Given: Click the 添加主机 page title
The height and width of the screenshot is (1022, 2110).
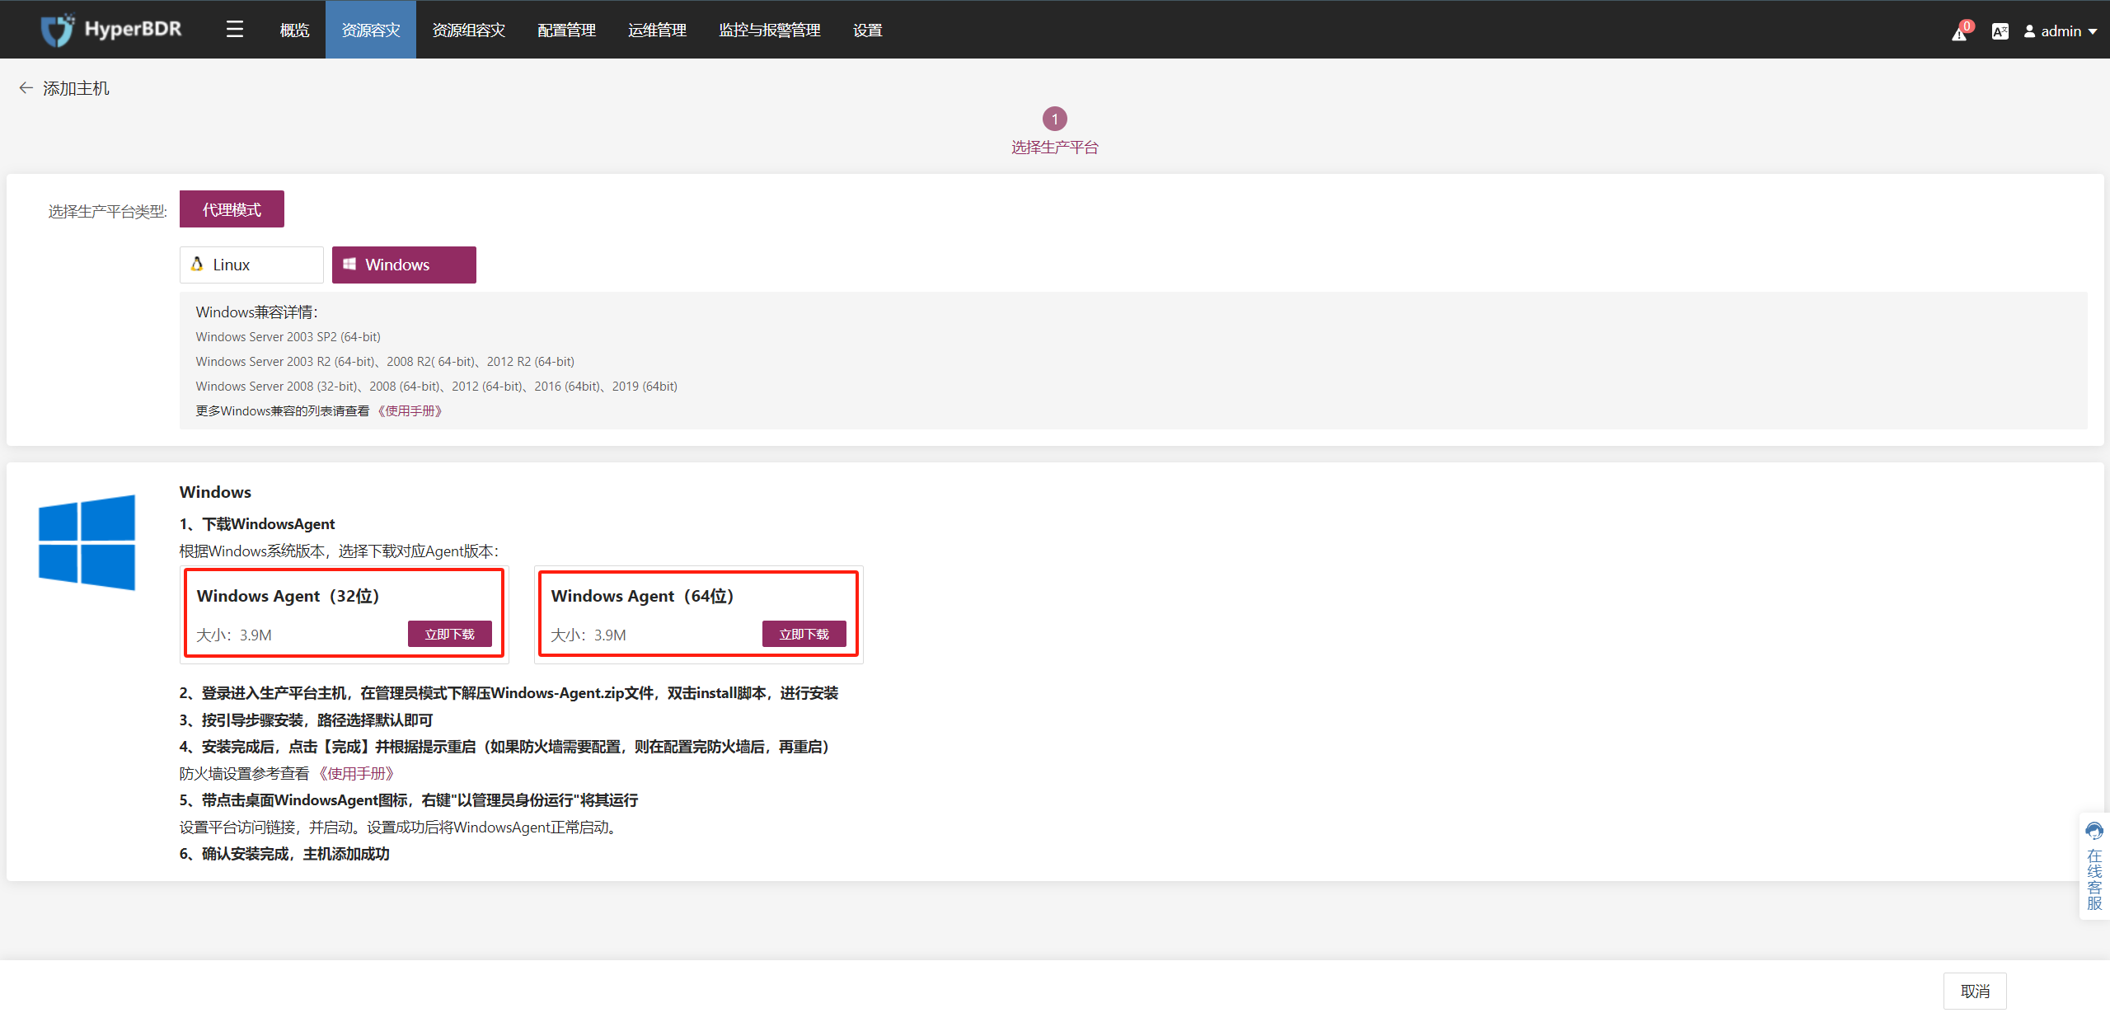Looking at the screenshot, I should tap(76, 88).
